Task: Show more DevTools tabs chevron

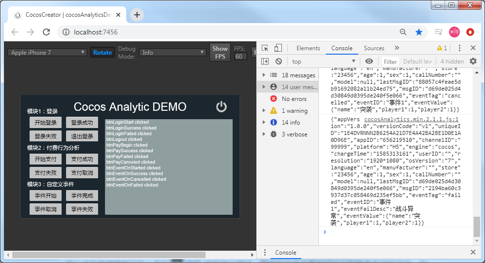Action: (x=397, y=48)
